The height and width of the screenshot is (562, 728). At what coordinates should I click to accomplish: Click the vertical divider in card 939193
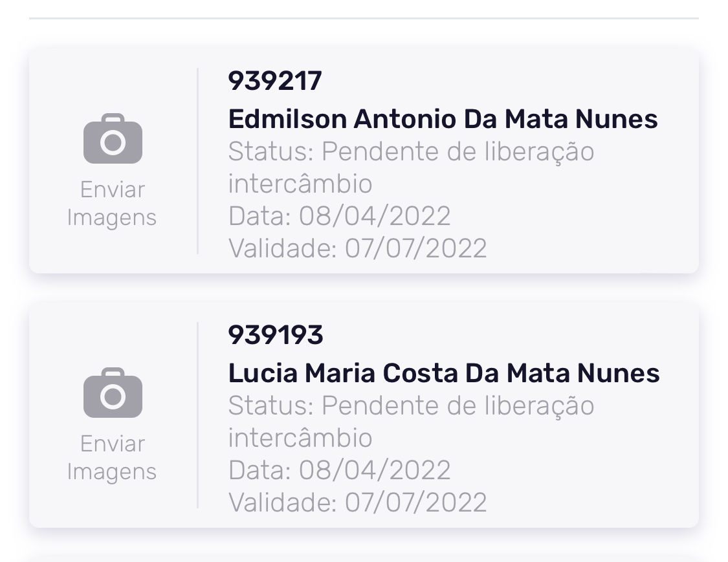(197, 415)
